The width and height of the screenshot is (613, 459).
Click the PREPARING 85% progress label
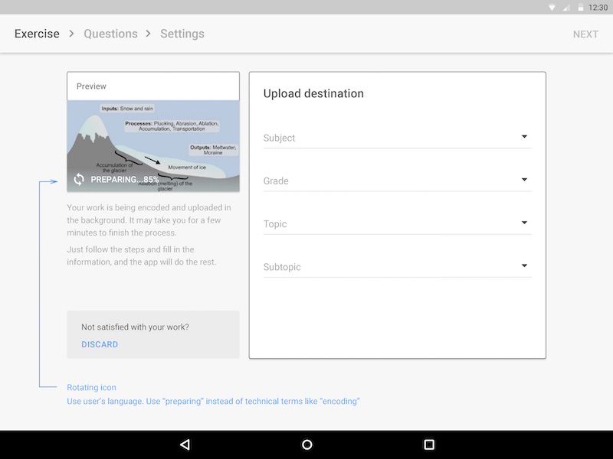tap(125, 180)
